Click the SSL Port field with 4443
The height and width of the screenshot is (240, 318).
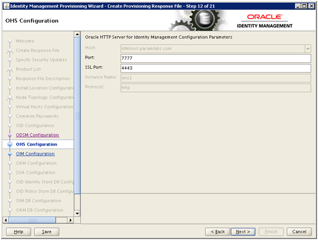216,68
